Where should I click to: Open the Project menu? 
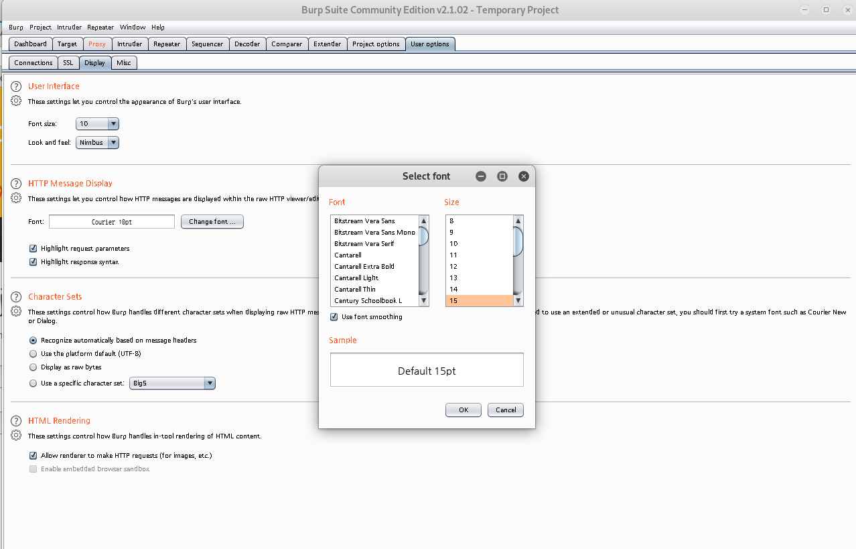tap(40, 27)
